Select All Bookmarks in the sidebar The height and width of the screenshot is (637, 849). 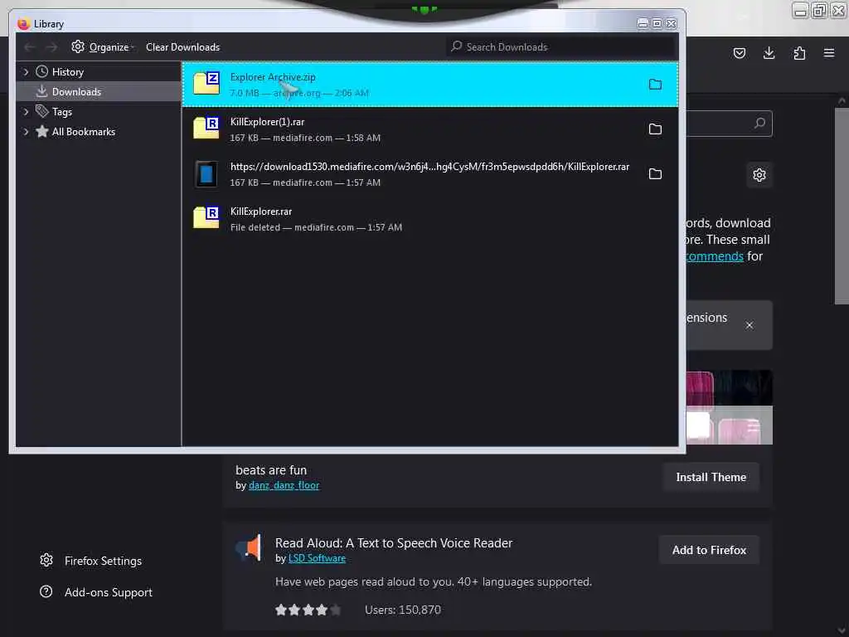84,132
